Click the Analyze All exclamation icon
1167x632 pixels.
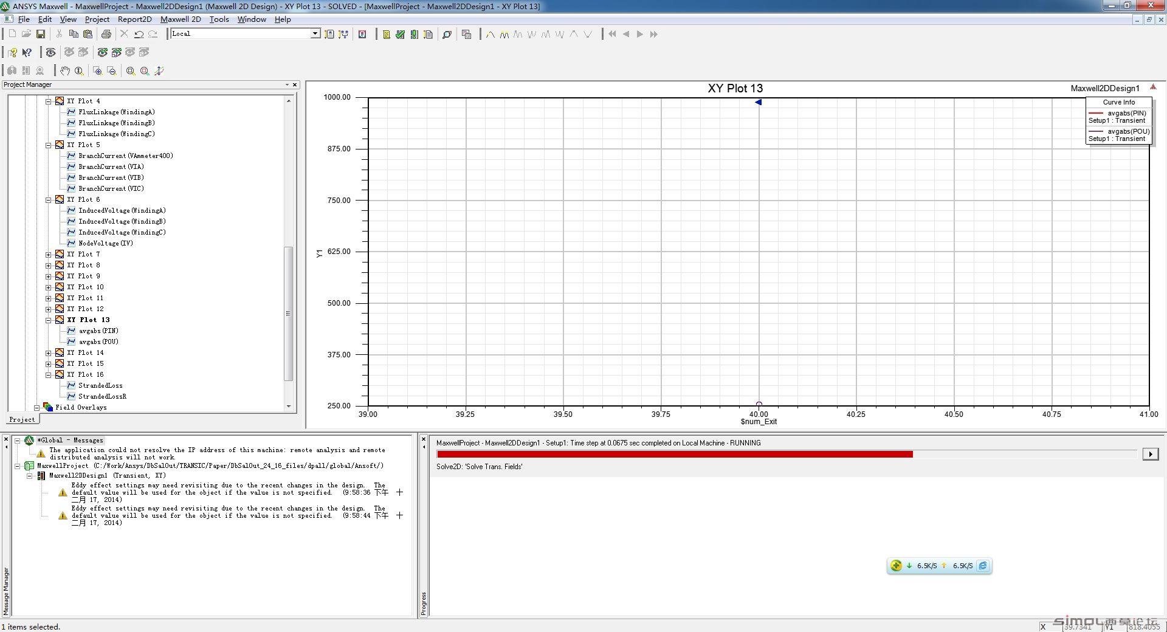tap(414, 34)
